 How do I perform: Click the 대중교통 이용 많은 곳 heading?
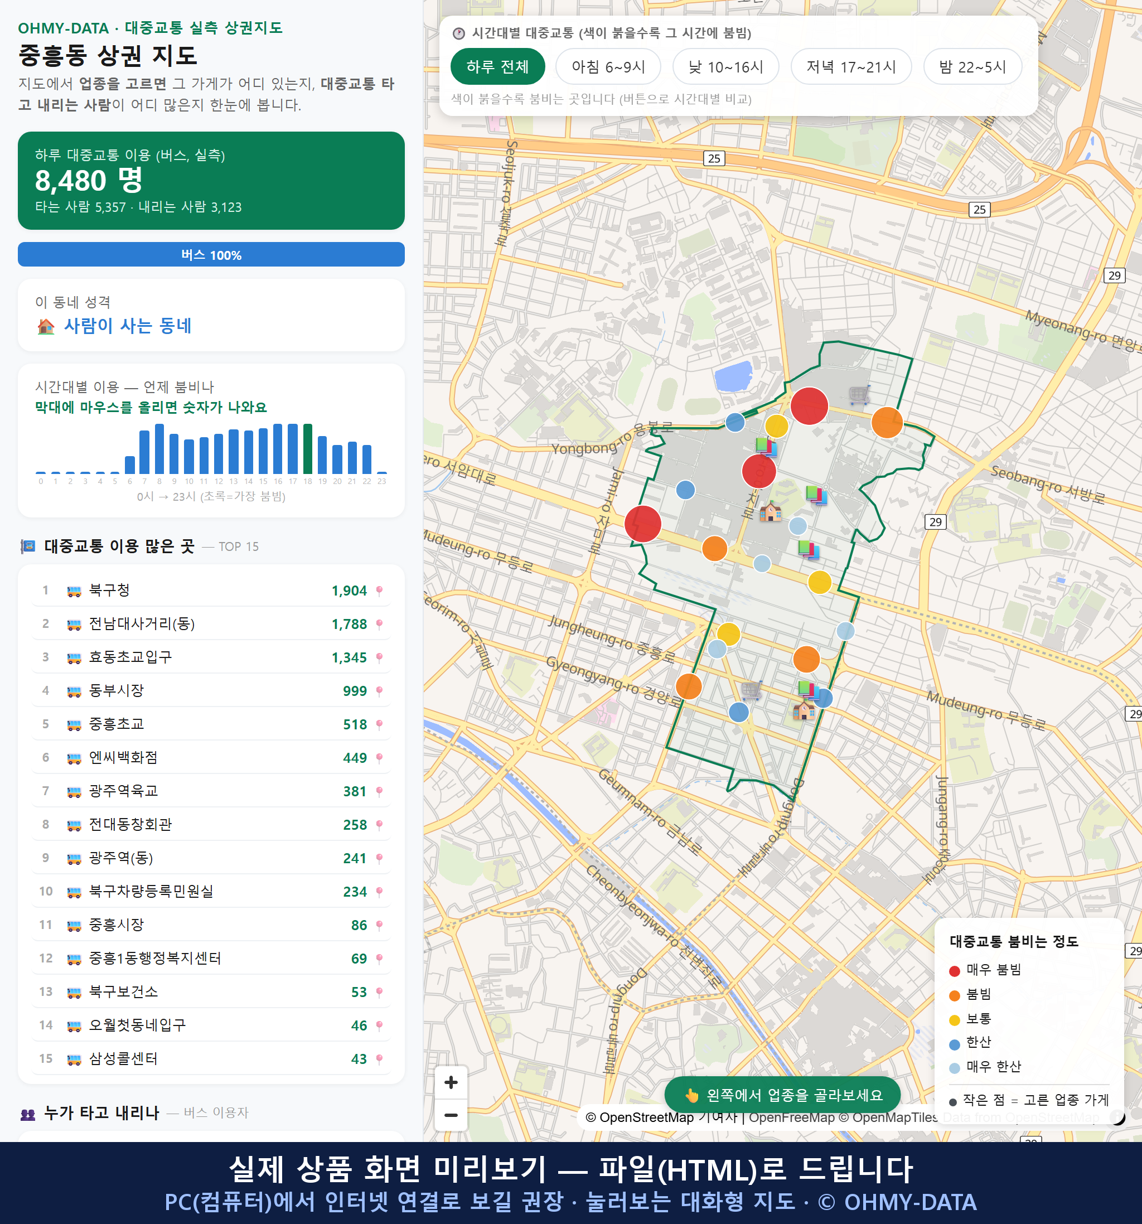point(119,546)
